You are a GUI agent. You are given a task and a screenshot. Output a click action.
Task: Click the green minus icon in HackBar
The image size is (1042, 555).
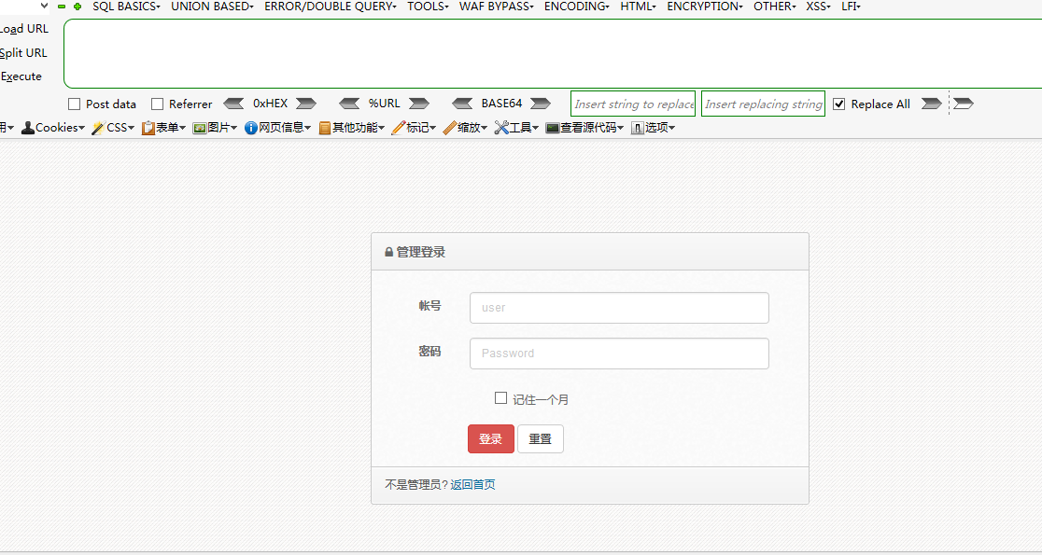pos(62,7)
